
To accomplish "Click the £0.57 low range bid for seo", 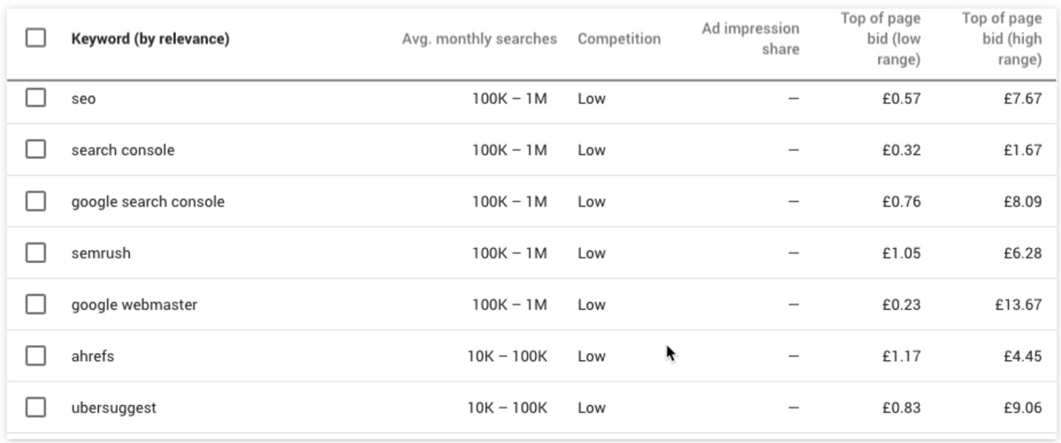I will (x=901, y=99).
